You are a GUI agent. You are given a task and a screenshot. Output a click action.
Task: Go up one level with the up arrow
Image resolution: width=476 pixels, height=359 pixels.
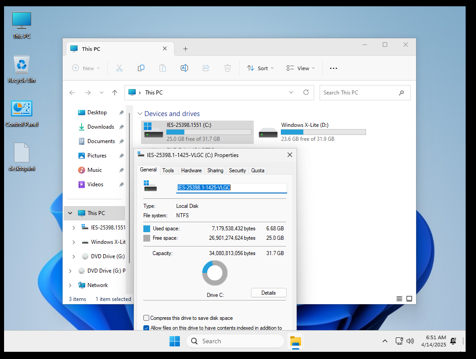tap(114, 93)
